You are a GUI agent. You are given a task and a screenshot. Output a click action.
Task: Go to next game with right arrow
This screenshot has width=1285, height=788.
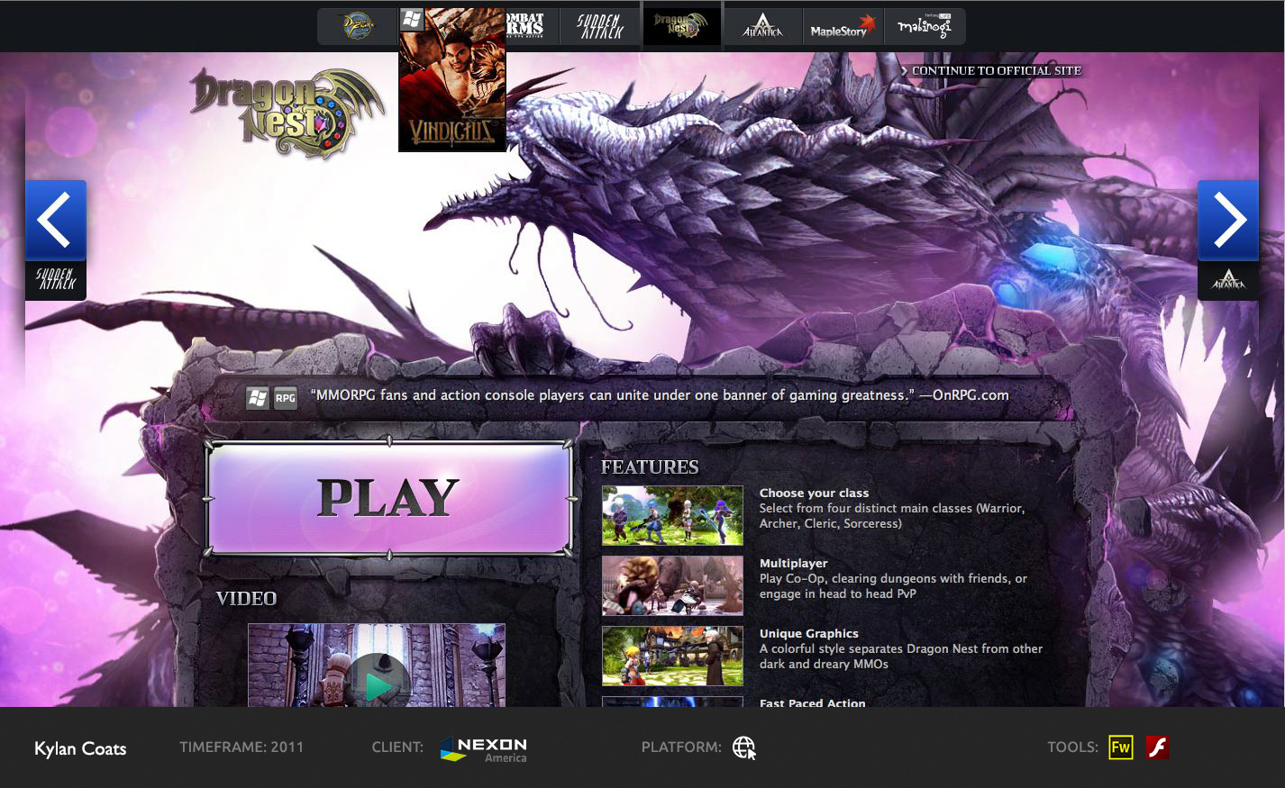point(1228,220)
